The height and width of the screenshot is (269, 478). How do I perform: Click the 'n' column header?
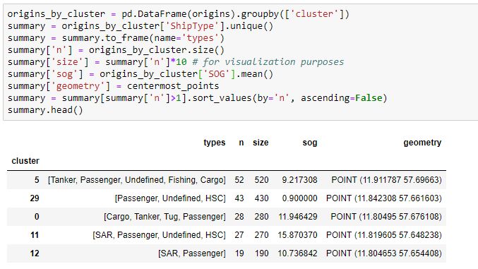[241, 143]
